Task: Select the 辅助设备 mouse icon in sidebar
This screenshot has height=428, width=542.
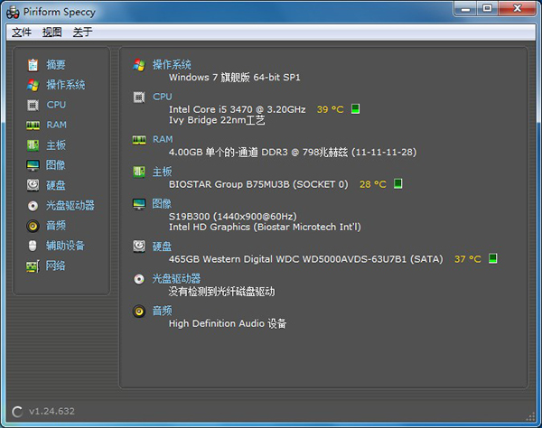Action: tap(33, 246)
